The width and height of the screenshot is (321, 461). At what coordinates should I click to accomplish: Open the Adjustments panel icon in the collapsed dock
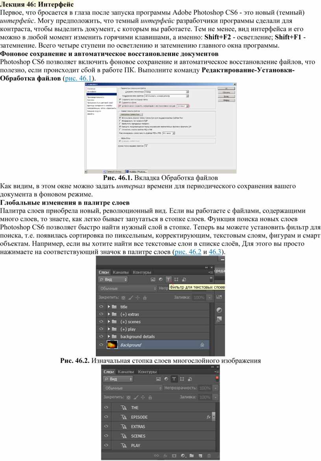[x=219, y=310]
